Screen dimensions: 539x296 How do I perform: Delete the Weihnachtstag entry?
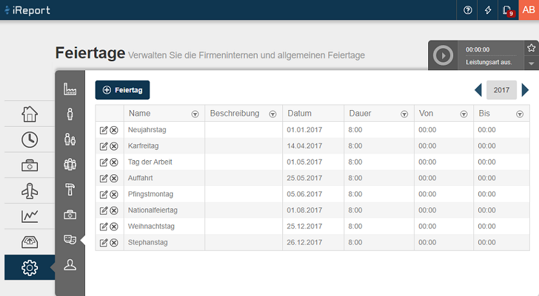click(114, 227)
